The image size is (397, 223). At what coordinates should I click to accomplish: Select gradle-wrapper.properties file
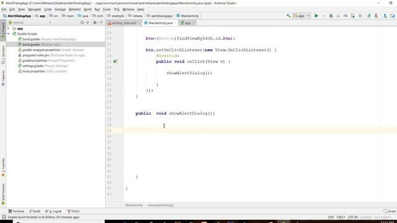tap(51, 50)
